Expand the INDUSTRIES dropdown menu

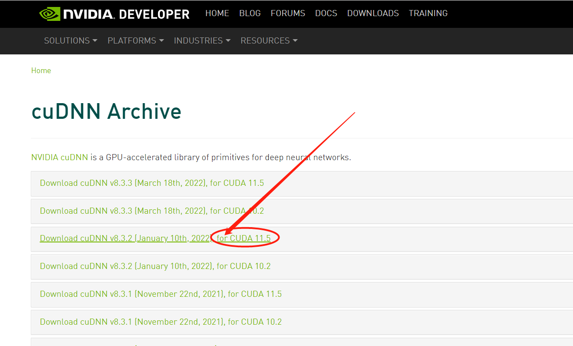(202, 40)
